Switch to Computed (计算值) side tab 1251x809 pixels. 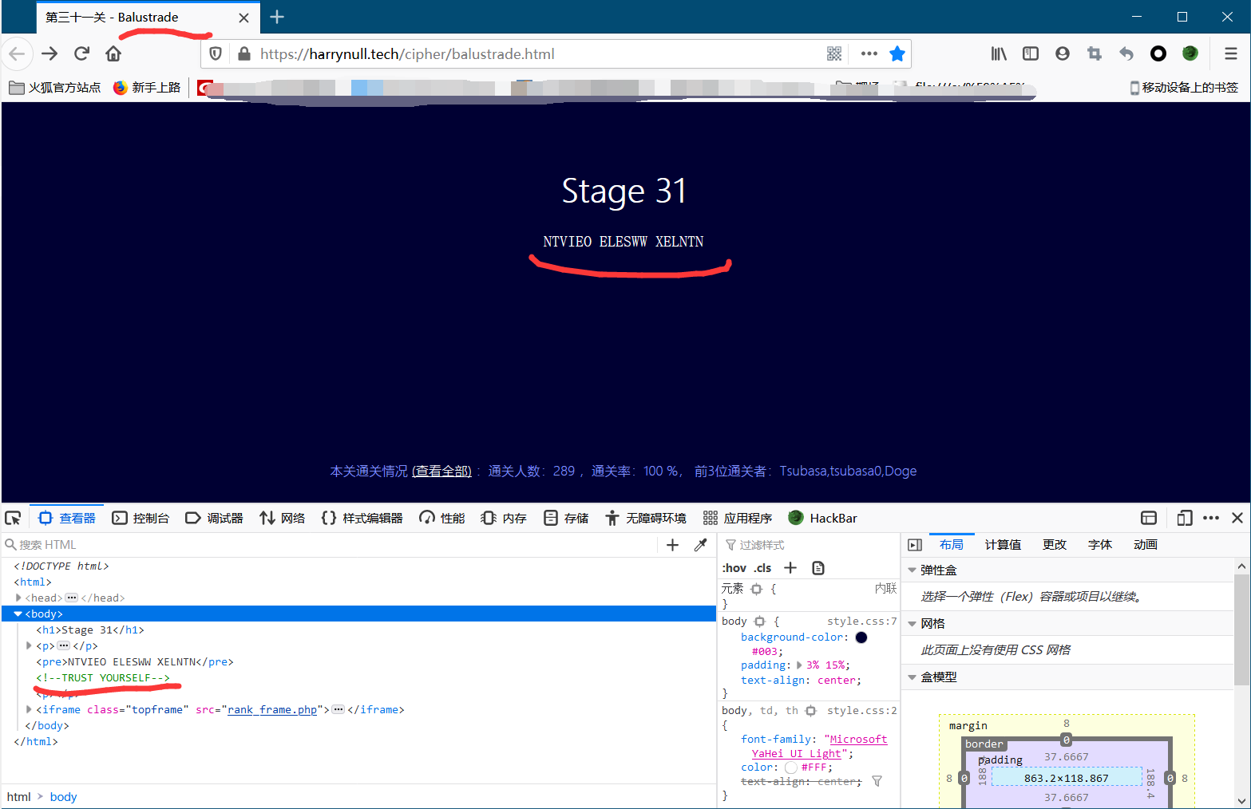point(1003,545)
